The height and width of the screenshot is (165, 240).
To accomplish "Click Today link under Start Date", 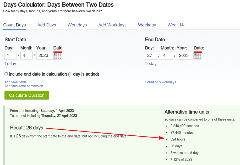I will 10,64.
